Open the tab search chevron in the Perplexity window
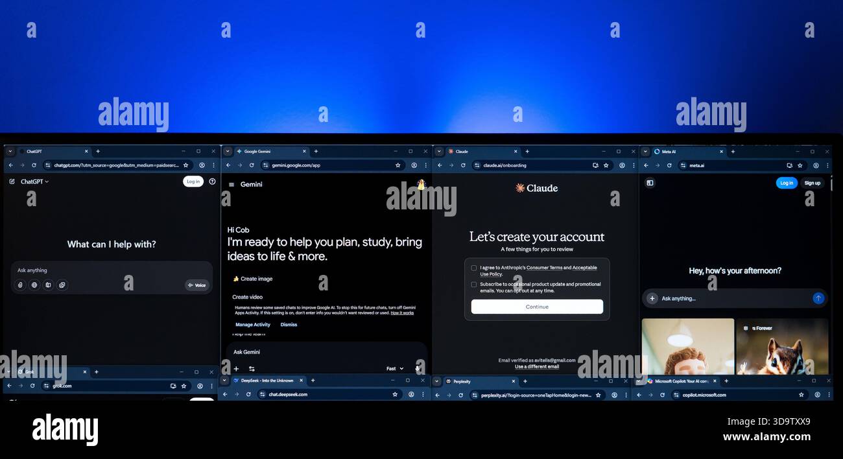 coord(437,381)
